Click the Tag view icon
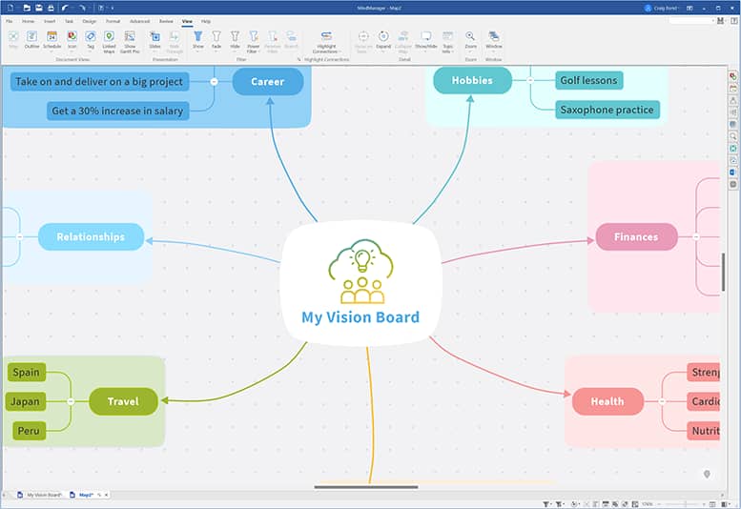The width and height of the screenshot is (741, 509). click(x=91, y=39)
